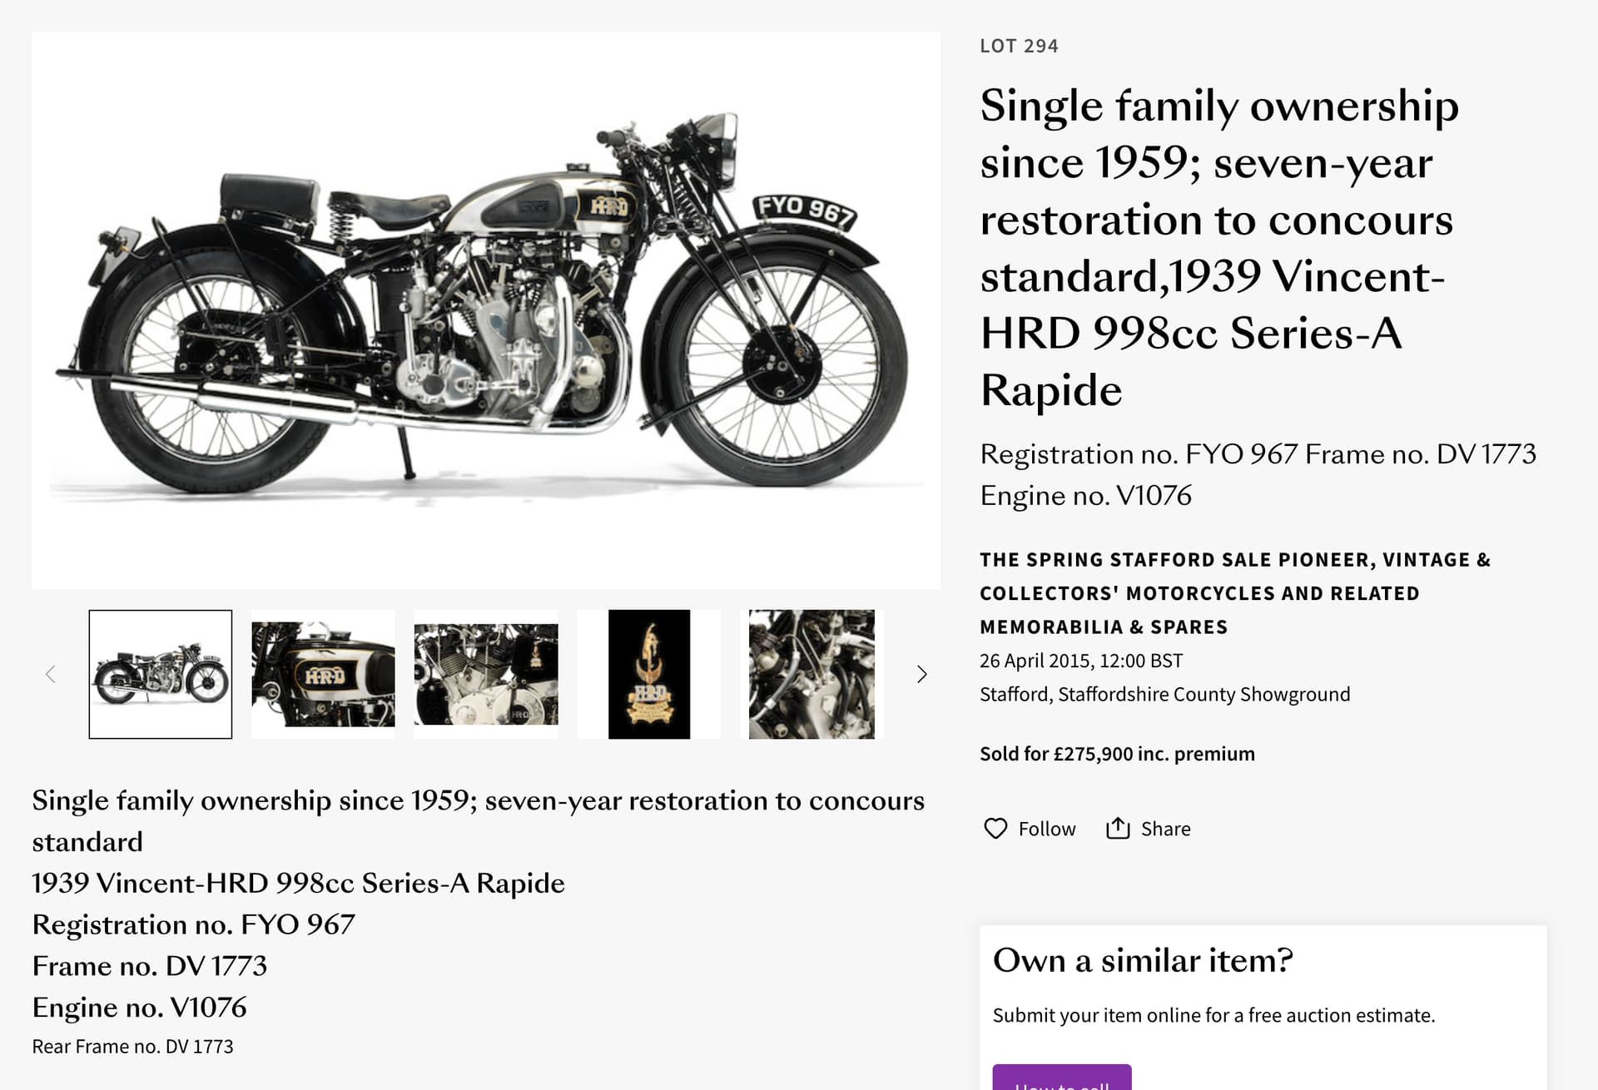Show next thumbnails with right chevron
This screenshot has height=1090, width=1598.
click(x=921, y=674)
